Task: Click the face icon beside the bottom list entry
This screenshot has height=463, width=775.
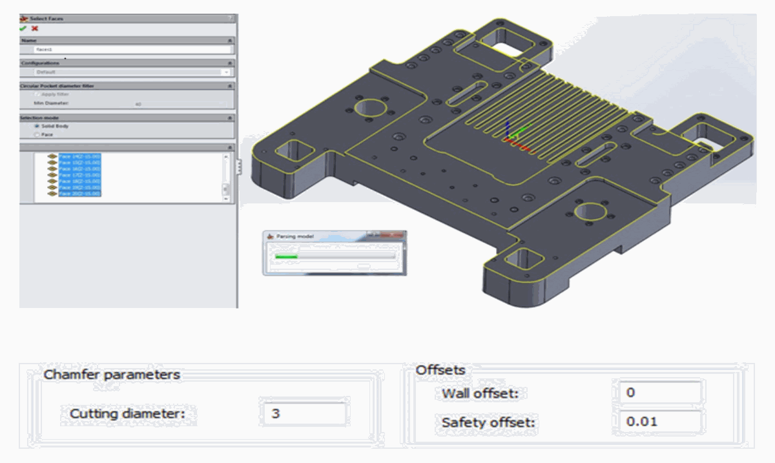Action: (x=52, y=194)
